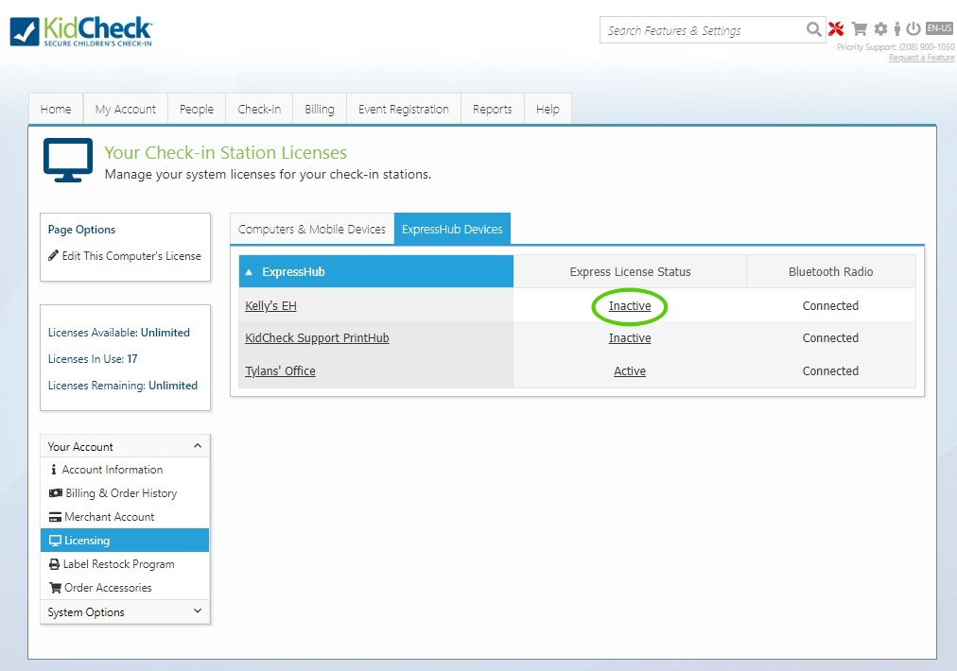Switch to the Reports tab
This screenshot has width=957, height=671.
[493, 110]
